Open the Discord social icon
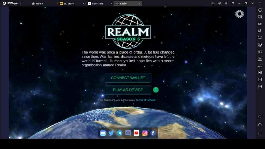This screenshot has width=265, height=149. click(x=128, y=133)
